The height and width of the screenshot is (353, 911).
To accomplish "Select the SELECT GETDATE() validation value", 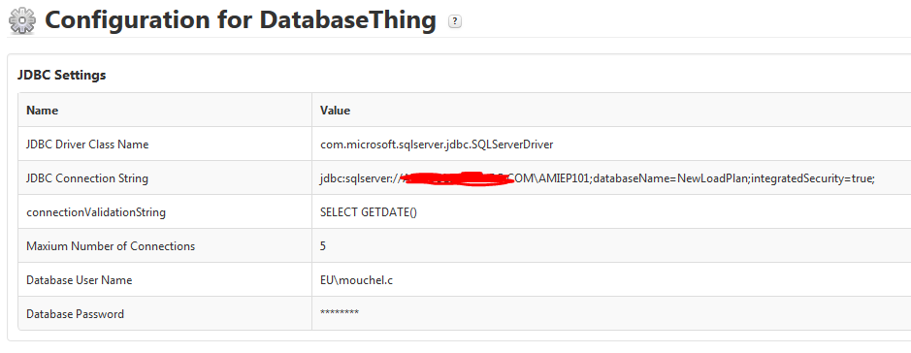I will point(369,212).
